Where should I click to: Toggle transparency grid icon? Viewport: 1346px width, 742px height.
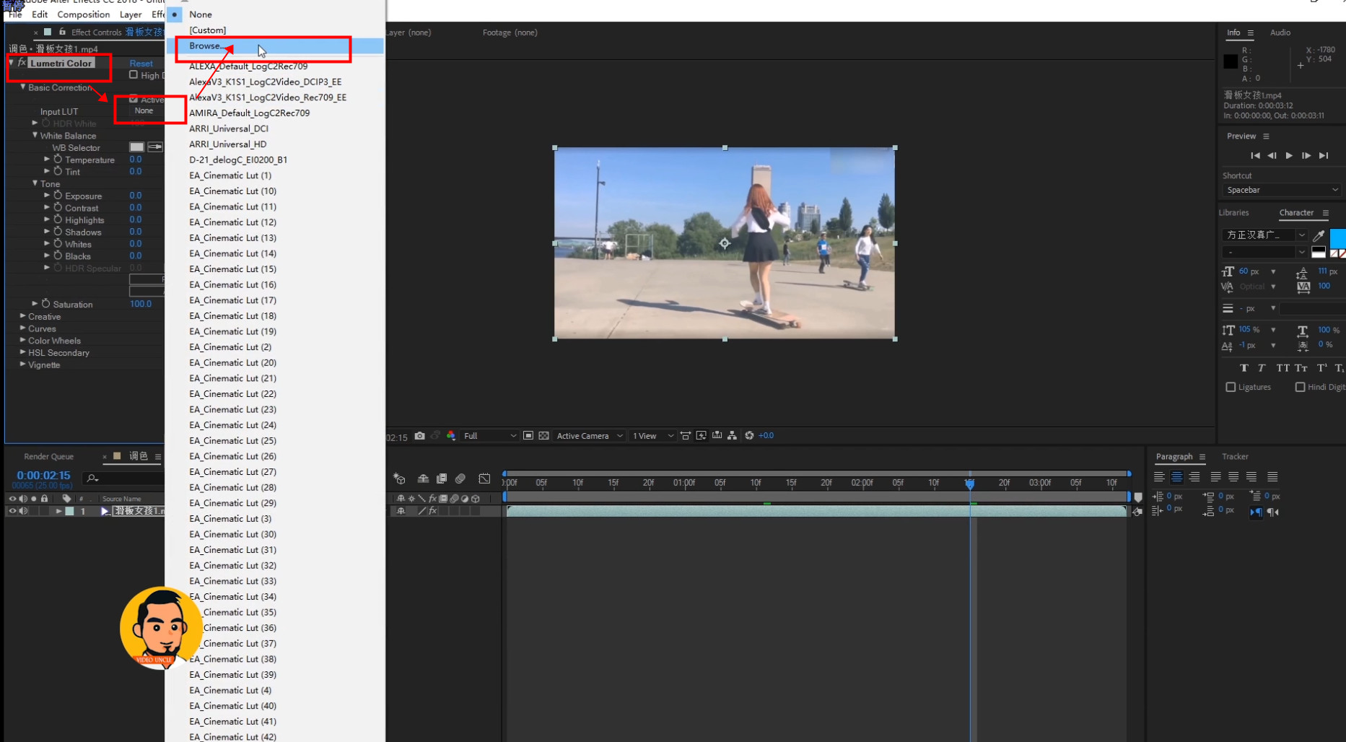point(544,435)
